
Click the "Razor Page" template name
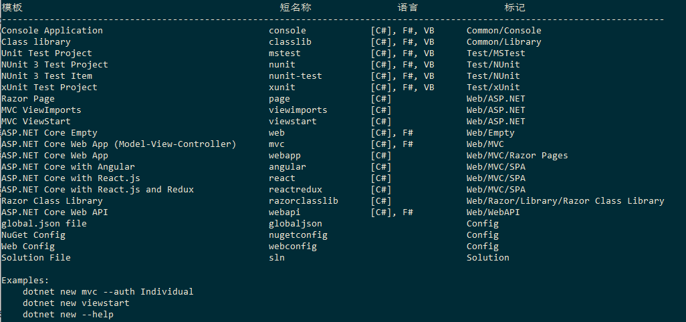click(x=28, y=98)
